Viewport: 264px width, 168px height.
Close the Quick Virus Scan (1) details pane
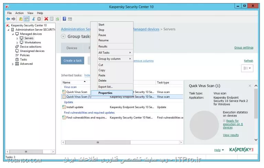(x=250, y=86)
